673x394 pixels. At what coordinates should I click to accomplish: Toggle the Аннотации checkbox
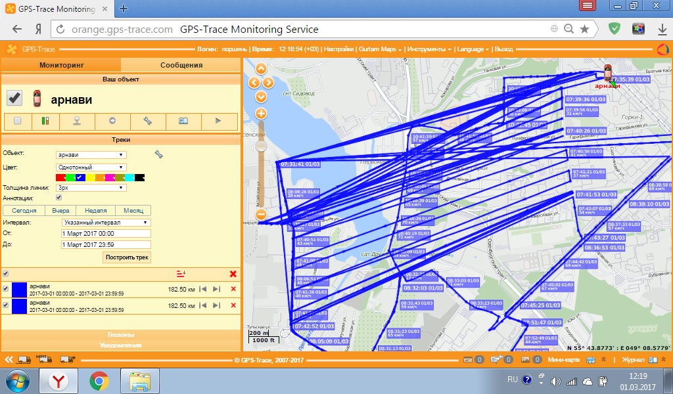(x=59, y=197)
